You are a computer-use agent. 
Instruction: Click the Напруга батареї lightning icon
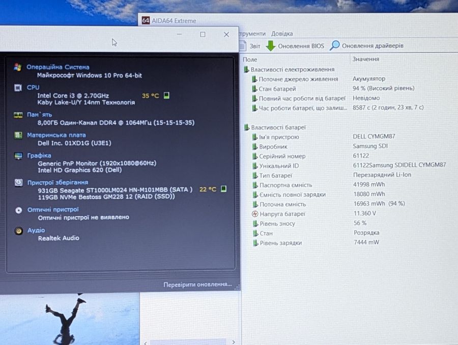coord(255,214)
